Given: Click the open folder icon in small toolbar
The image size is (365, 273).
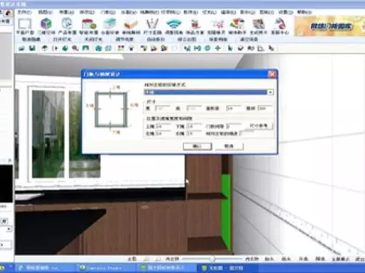Looking at the screenshot, I should tap(22, 48).
